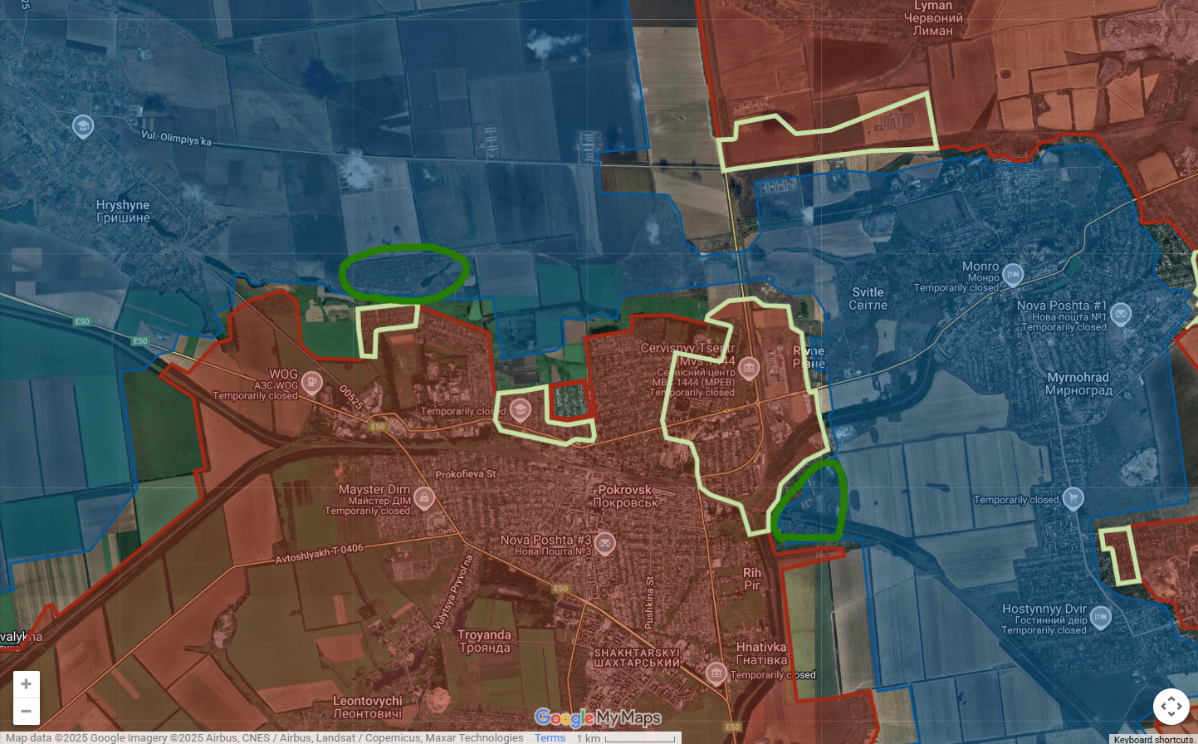This screenshot has width=1198, height=744.
Task: Open the map camera pan control
Action: pyautogui.click(x=1171, y=707)
